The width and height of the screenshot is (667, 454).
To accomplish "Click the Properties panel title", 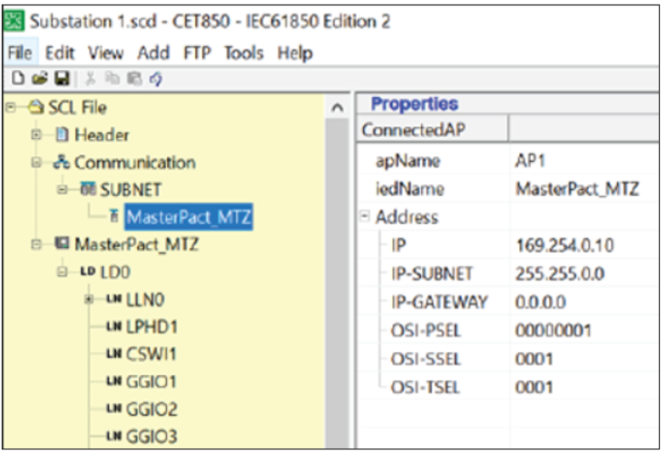I will [415, 104].
